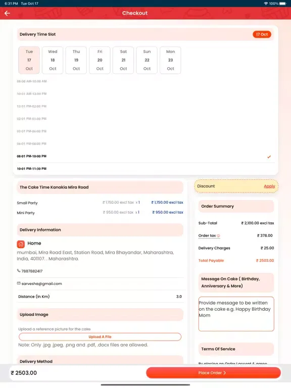
Task: Click Upload A File button
Action: tap(100, 337)
